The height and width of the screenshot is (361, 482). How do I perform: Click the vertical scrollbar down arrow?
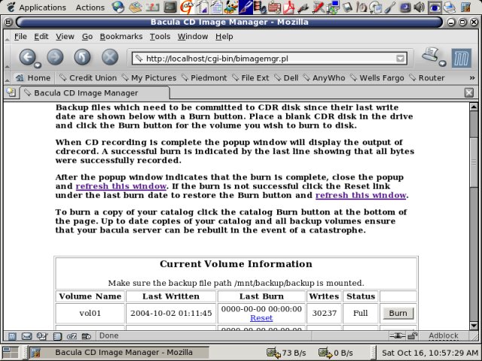[x=474, y=326]
